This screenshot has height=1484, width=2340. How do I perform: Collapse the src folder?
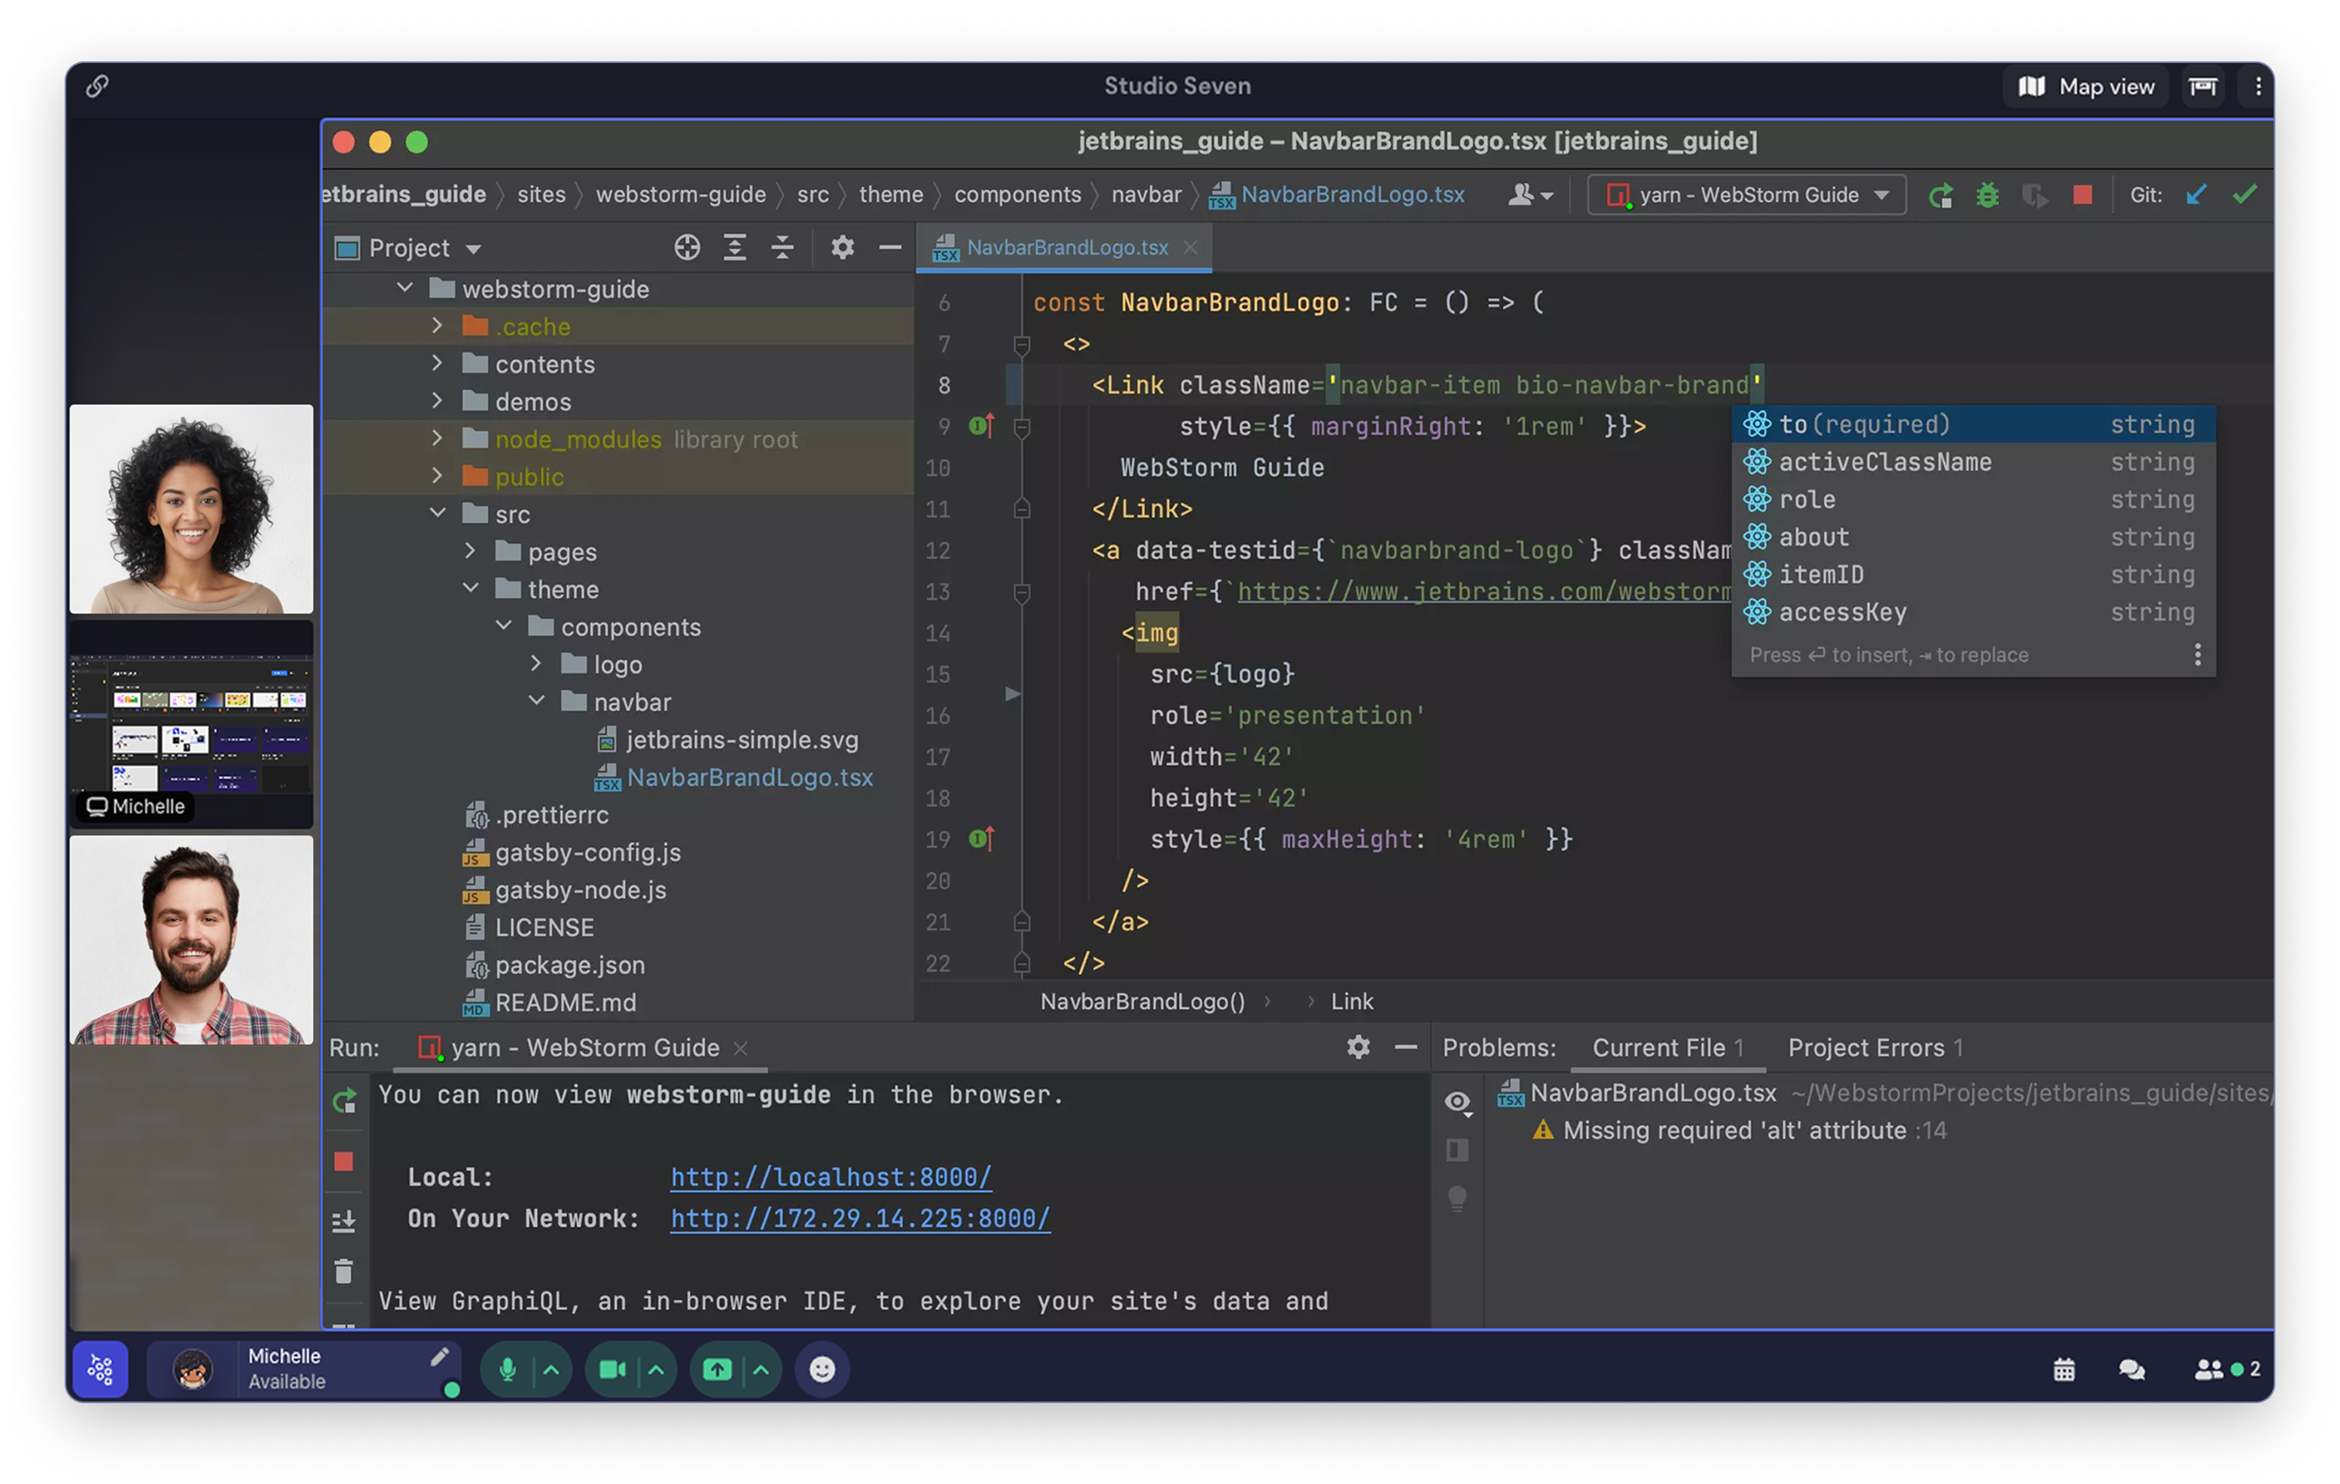pos(438,514)
